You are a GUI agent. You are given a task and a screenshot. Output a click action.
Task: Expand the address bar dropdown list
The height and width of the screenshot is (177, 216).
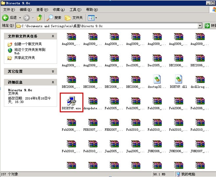click(x=200, y=26)
